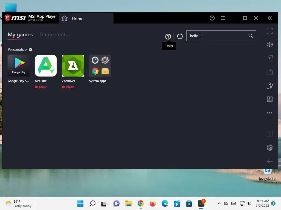The image size is (281, 210).
Task: Click the back arrow in the sidebar
Action: [x=270, y=161]
